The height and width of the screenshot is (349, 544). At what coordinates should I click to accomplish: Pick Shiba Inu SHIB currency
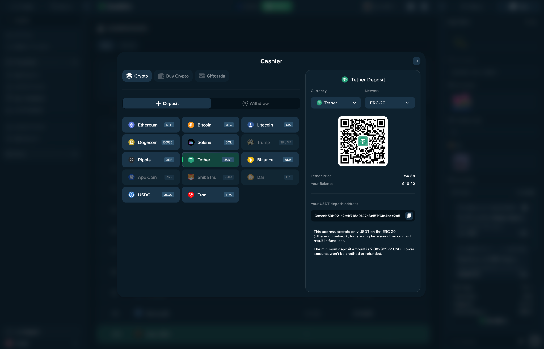[x=210, y=177]
